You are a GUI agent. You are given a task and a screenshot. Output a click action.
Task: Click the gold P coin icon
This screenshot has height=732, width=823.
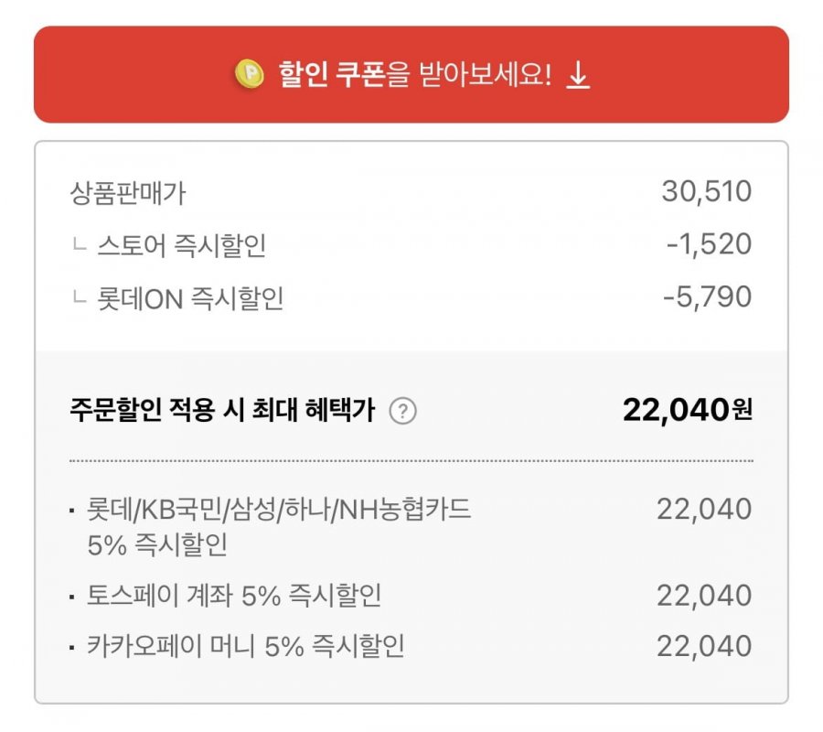(x=250, y=73)
